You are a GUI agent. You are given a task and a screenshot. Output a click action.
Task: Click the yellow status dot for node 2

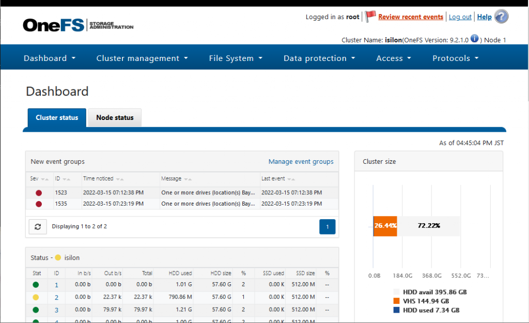point(36,297)
